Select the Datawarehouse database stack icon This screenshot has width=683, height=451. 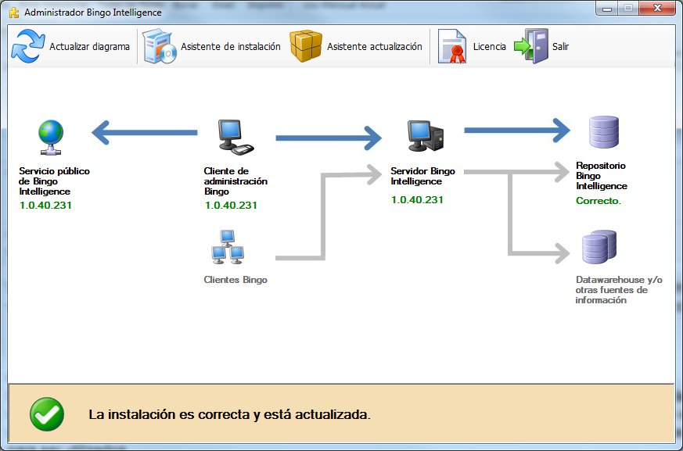point(599,248)
